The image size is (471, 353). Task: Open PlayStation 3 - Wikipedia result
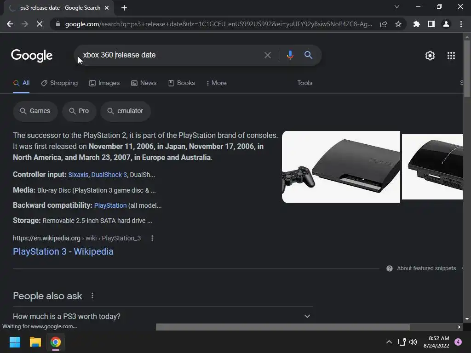pos(63,251)
